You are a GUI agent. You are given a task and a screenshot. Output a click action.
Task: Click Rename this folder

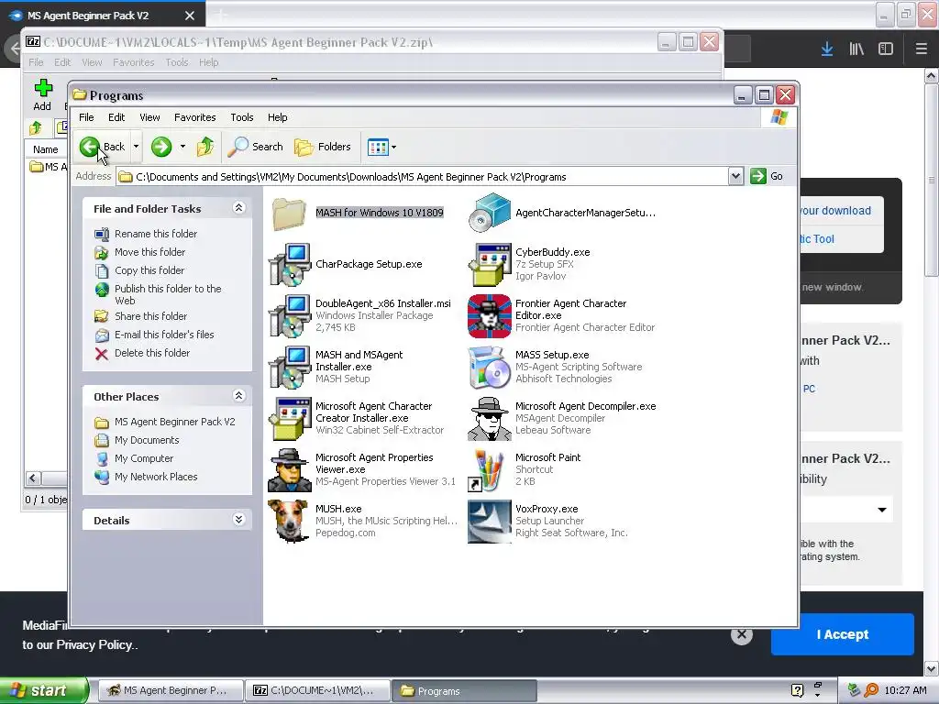[156, 234]
